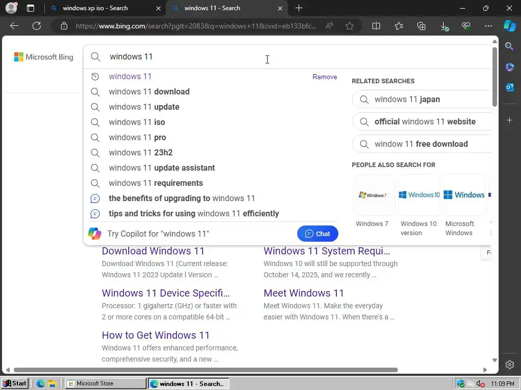Image resolution: width=521 pixels, height=390 pixels.
Task: Click the search box magnifier icon
Action: pos(95,57)
